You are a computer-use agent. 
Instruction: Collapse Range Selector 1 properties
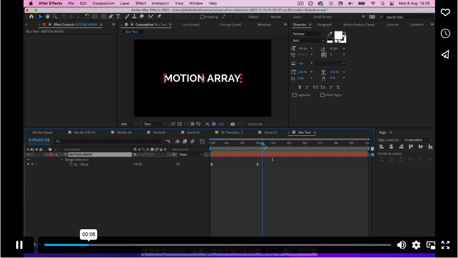[x=62, y=159]
